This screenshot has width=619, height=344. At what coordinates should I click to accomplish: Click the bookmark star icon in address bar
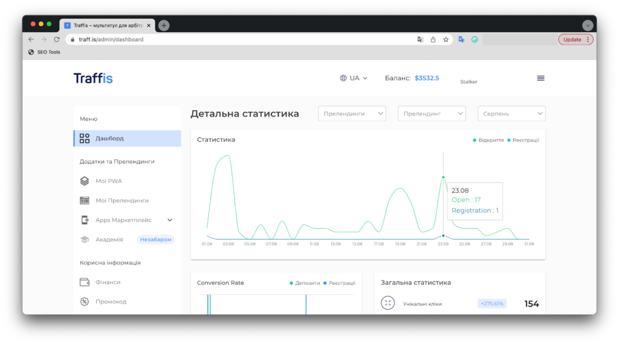tap(446, 40)
